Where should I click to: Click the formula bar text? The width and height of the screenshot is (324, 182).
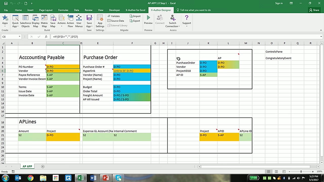coord(65,37)
